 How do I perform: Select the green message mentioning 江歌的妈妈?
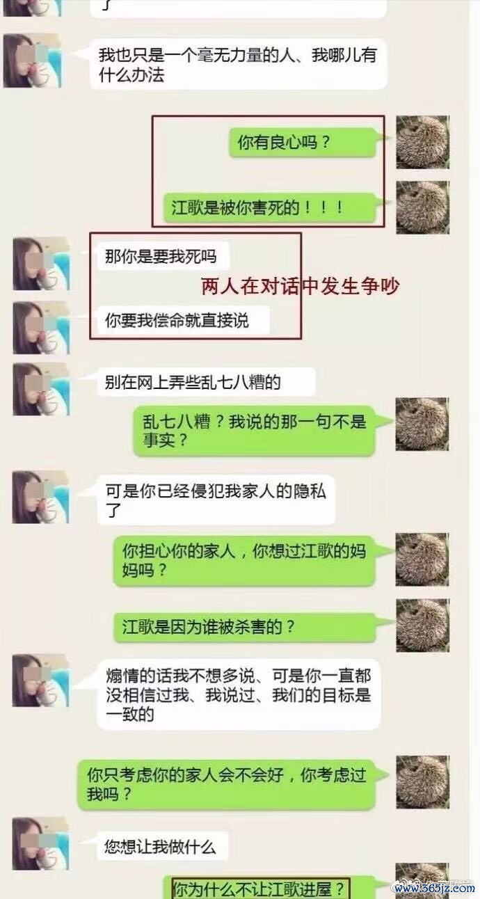point(245,560)
